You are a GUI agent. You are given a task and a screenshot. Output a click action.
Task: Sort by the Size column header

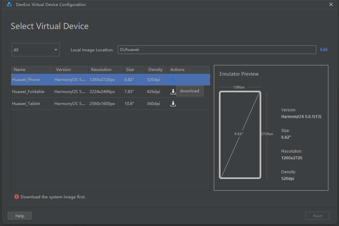click(x=135, y=70)
